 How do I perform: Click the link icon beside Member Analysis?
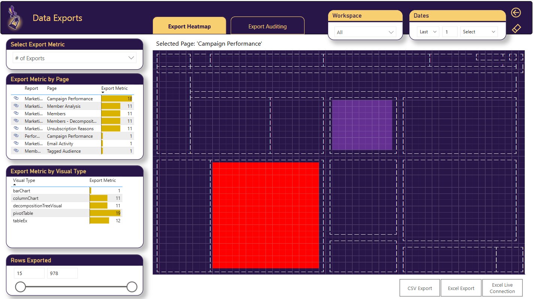pyautogui.click(x=15, y=106)
